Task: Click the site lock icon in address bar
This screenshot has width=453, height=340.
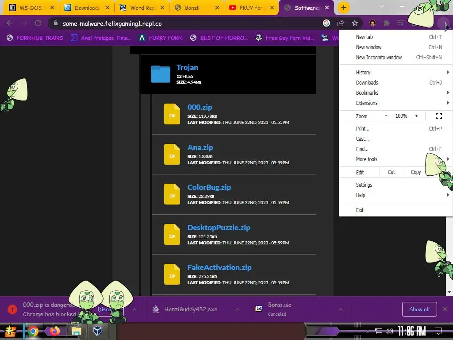Action: pos(56,23)
